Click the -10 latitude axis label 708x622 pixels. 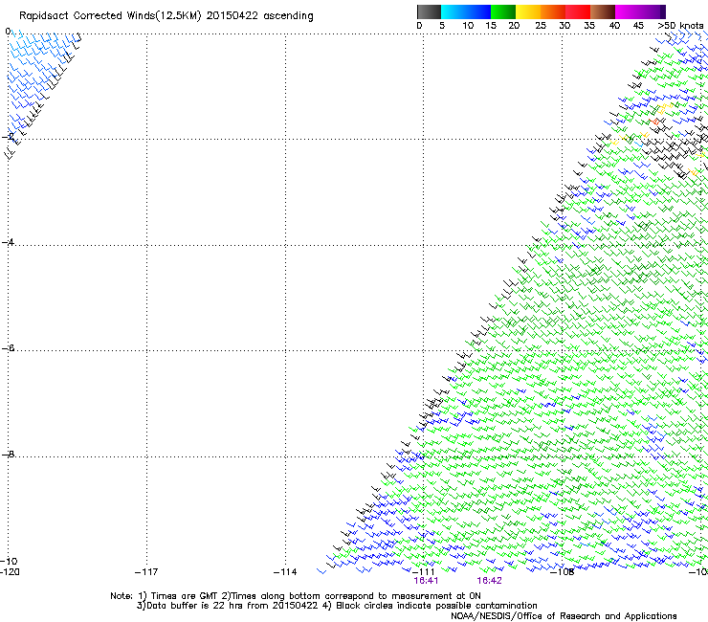pos(9,561)
